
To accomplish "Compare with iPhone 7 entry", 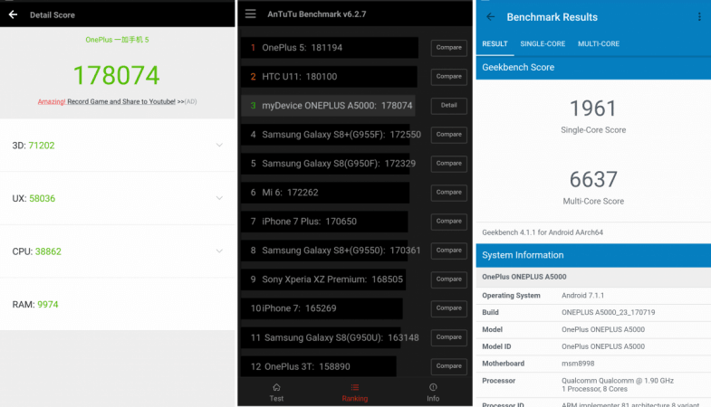I will (449, 308).
